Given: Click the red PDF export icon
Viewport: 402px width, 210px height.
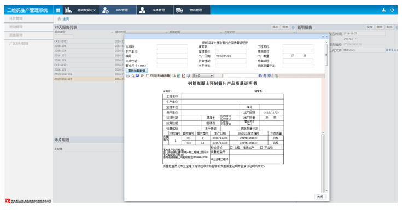Looking at the screenshot, I should (183, 75).
